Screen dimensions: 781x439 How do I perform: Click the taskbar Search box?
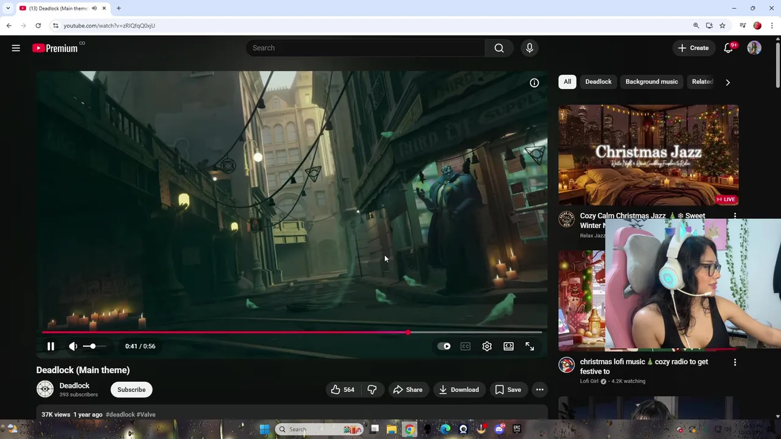click(319, 429)
